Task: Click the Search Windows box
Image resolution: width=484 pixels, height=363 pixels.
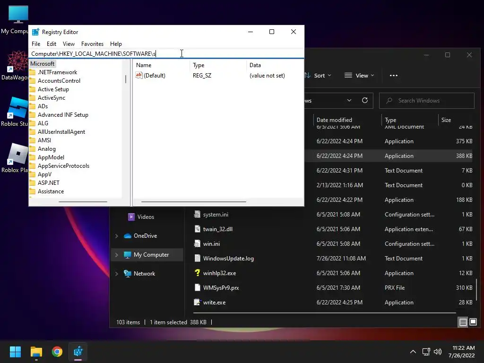Action: 427,101
